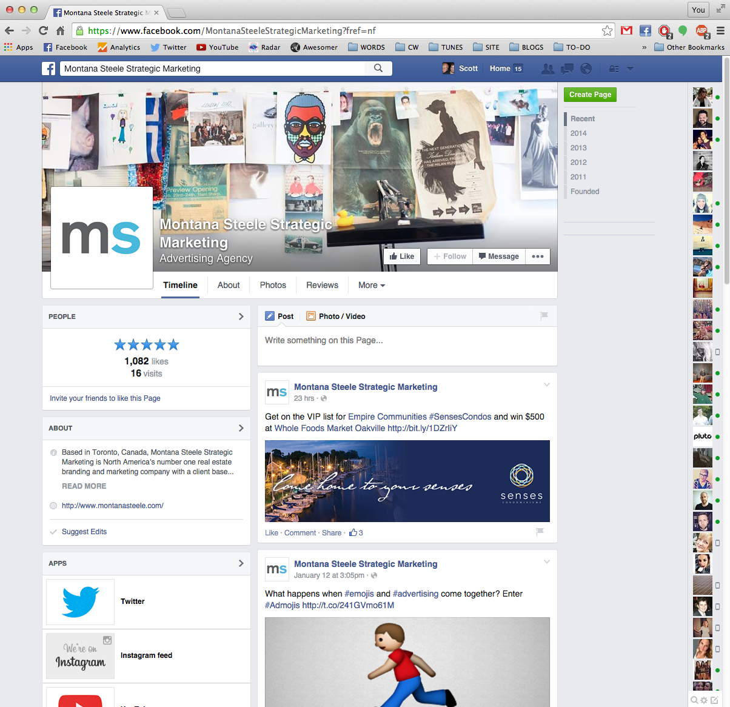The image size is (730, 707).
Task: Jump to Founded on timeline
Action: 584,192
